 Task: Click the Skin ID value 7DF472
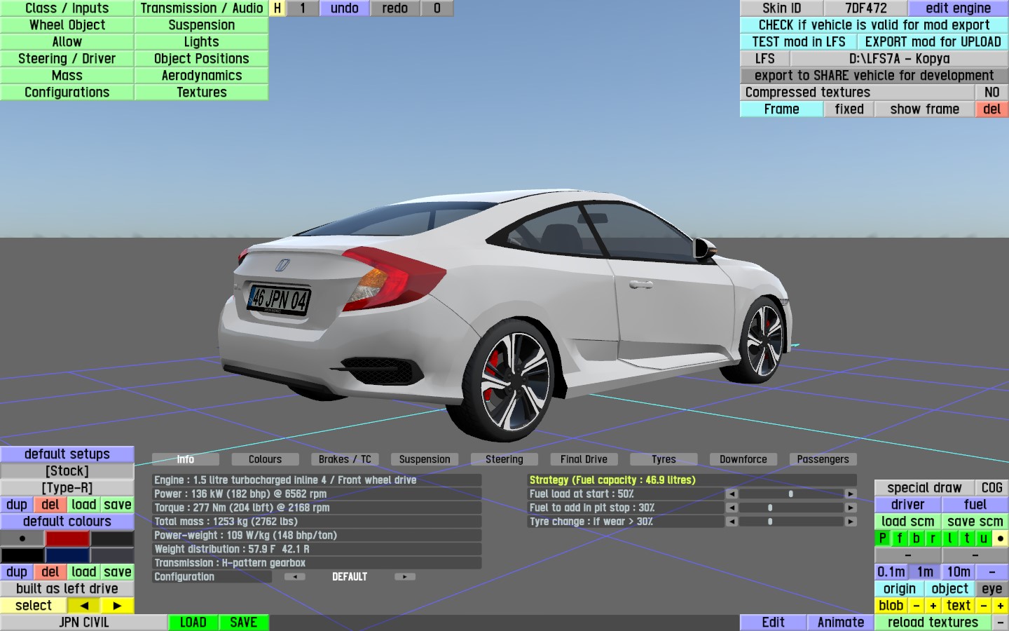tap(866, 8)
